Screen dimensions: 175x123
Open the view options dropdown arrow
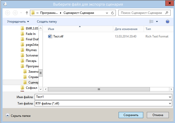coord(157,22)
